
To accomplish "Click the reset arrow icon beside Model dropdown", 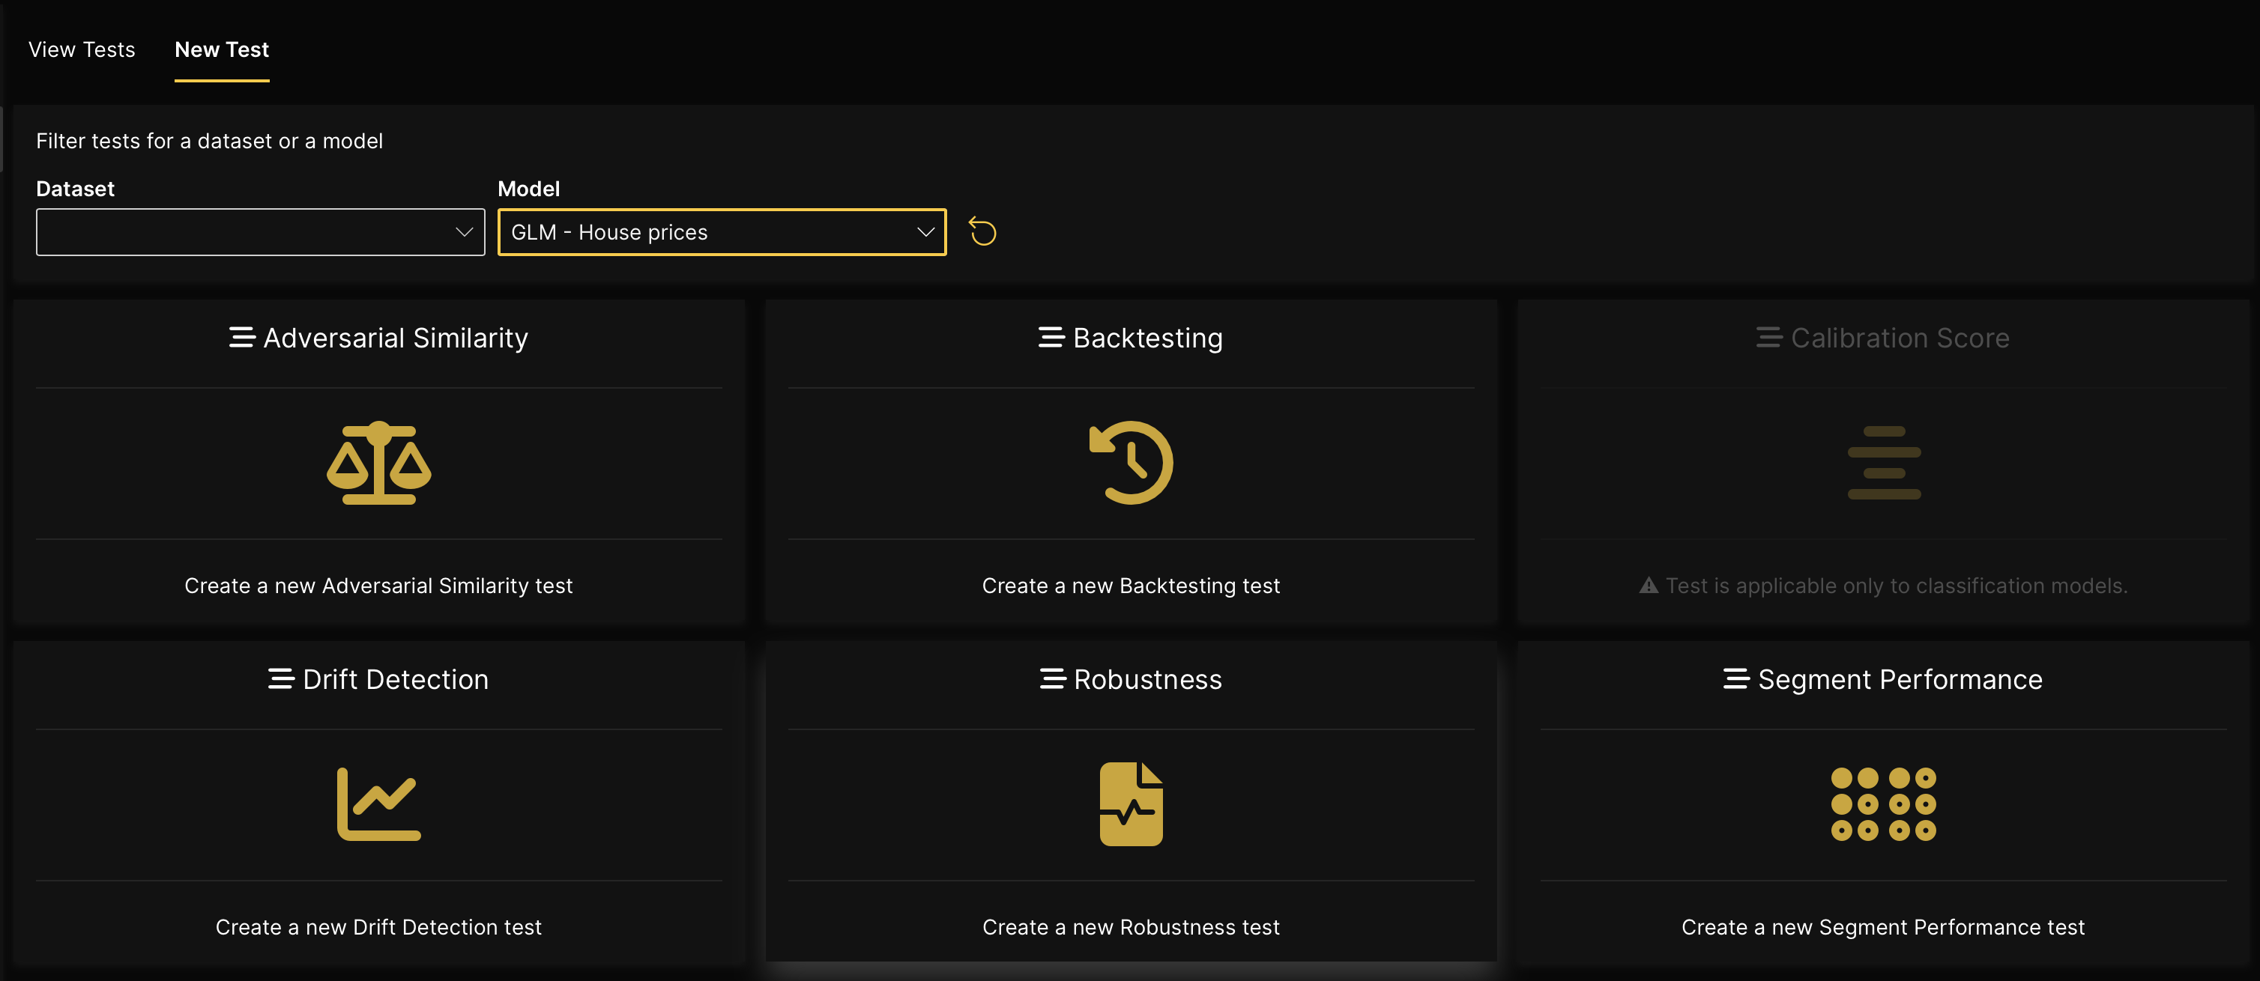I will click(982, 231).
